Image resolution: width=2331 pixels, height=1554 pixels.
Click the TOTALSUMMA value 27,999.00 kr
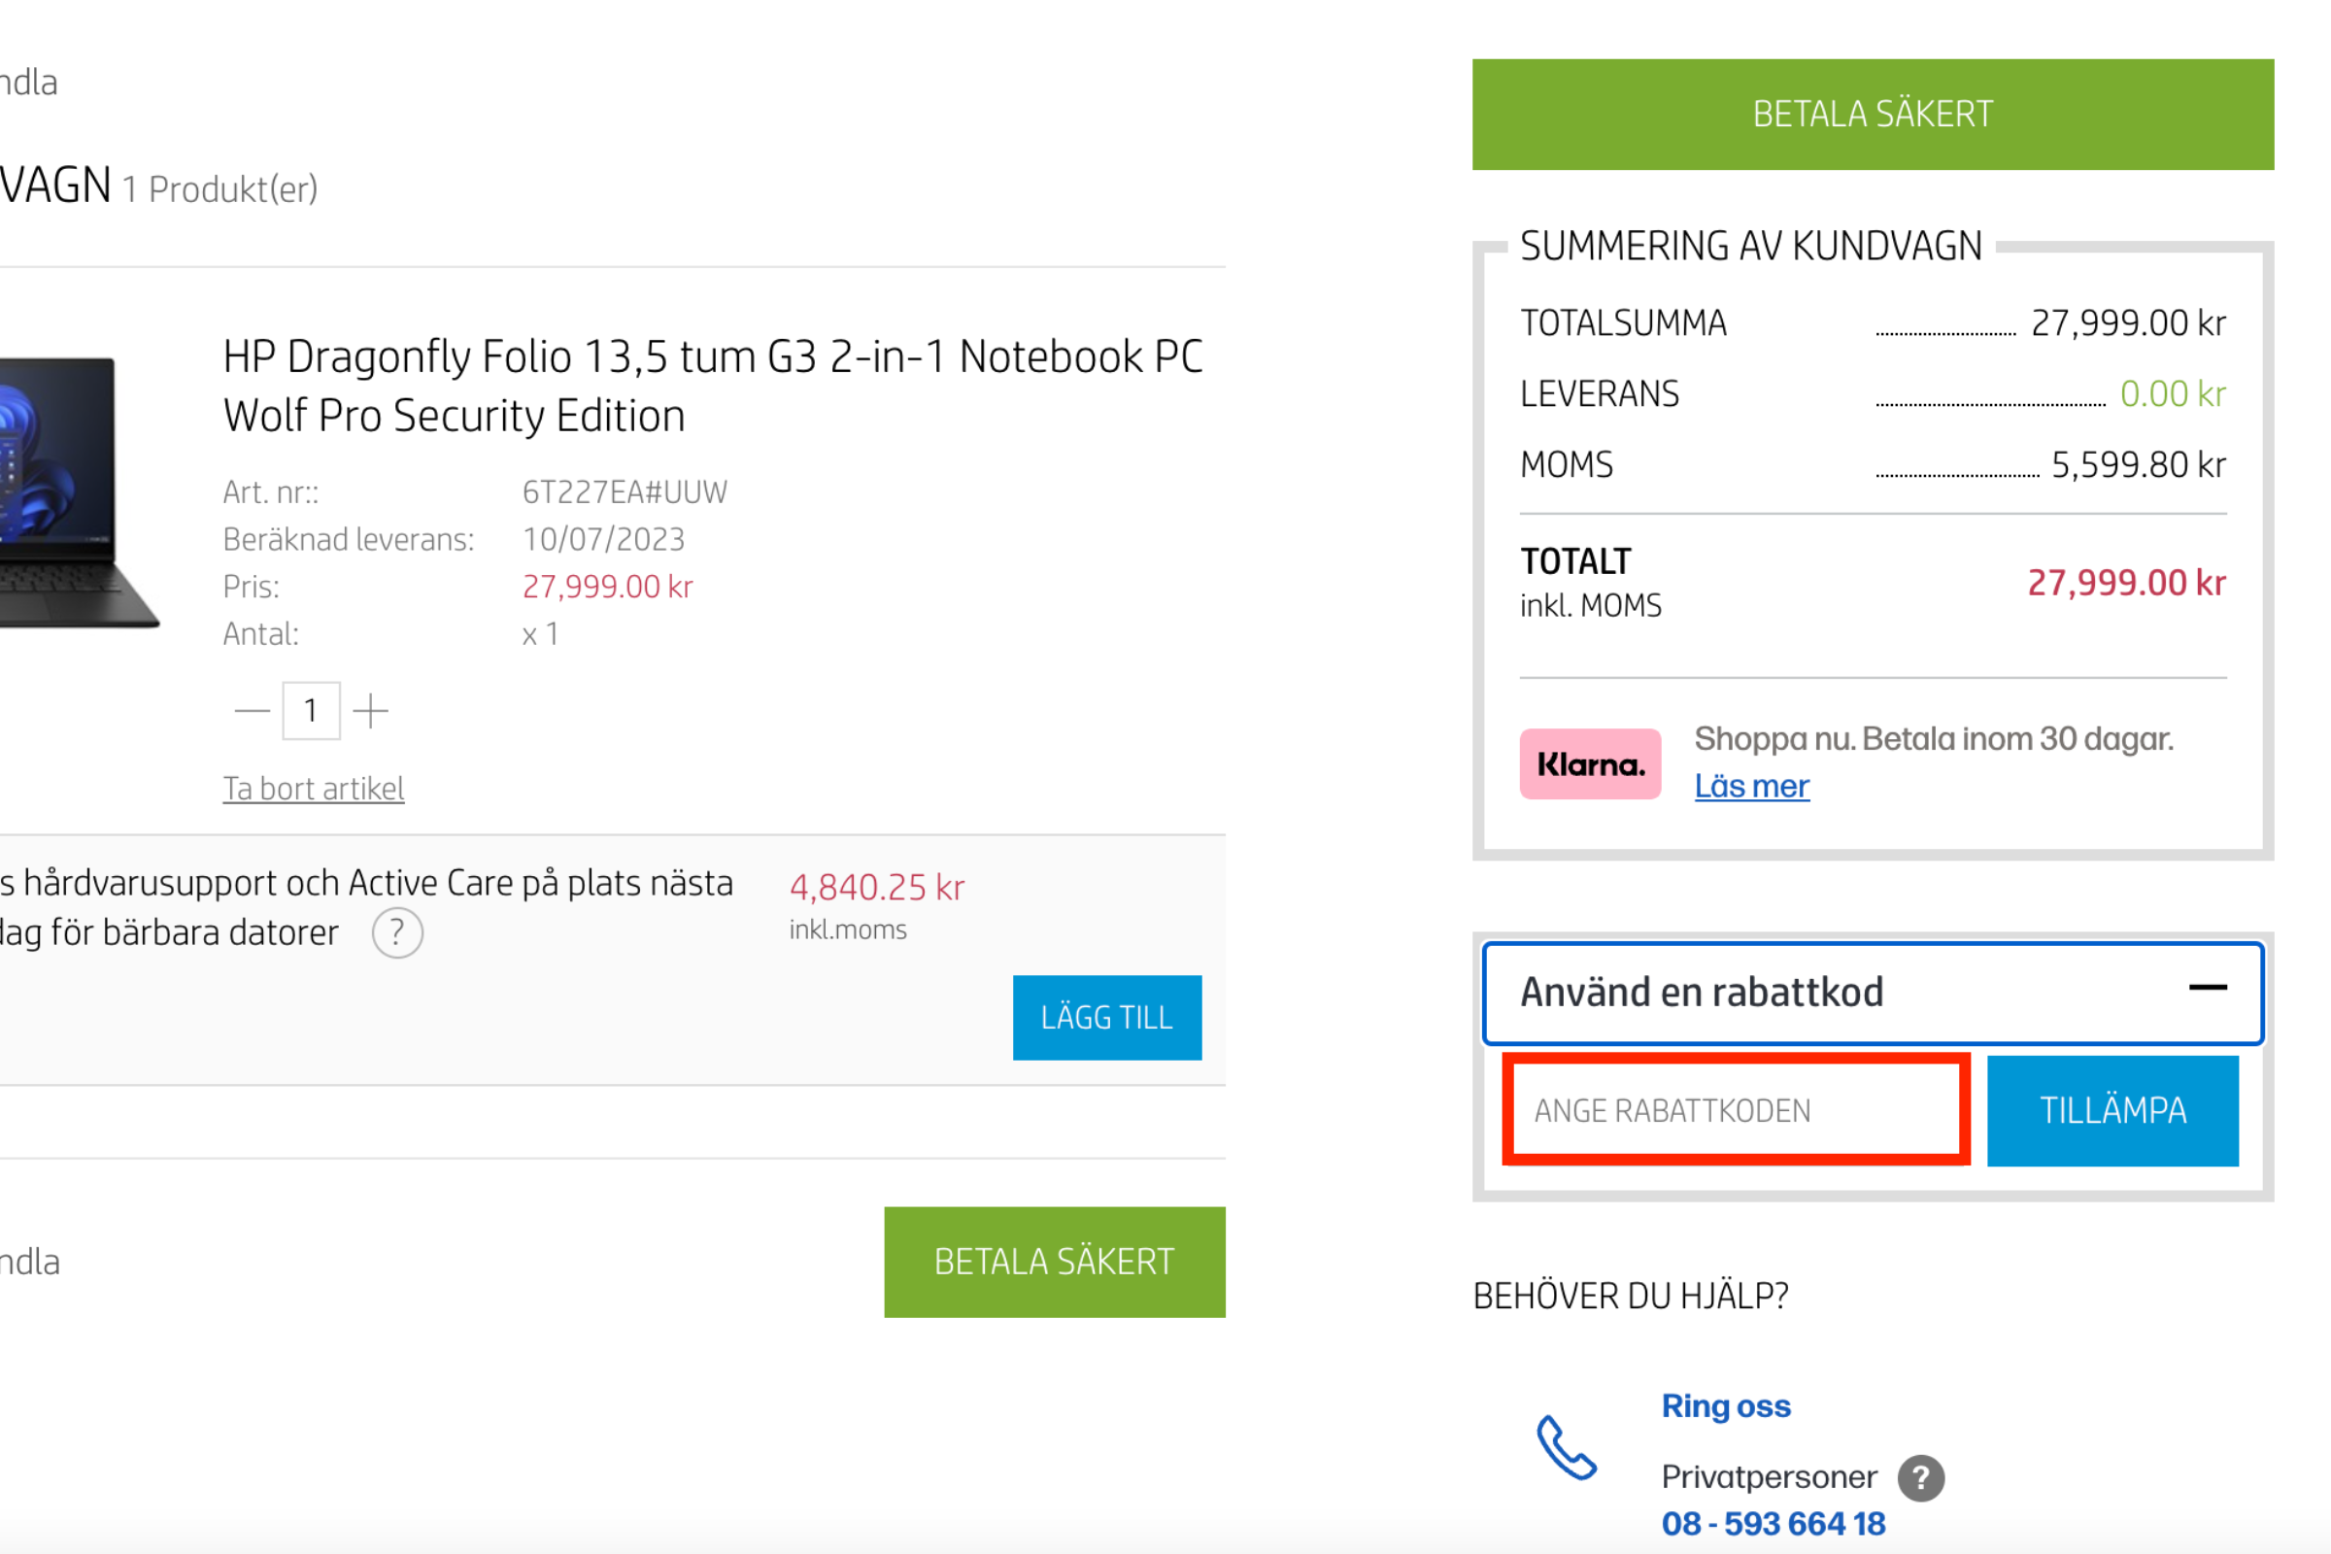pos(2128,323)
